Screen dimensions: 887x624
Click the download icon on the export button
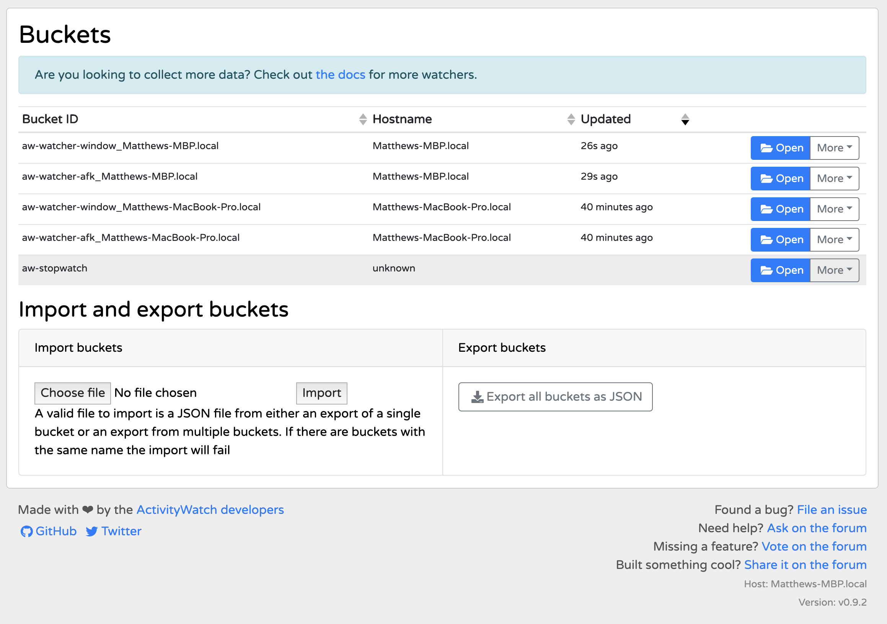click(x=477, y=396)
